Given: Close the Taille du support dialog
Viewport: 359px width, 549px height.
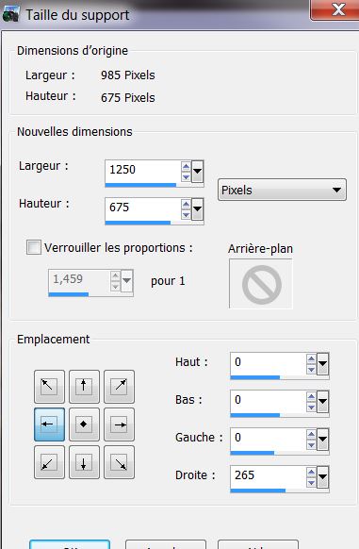Looking at the screenshot, I should (335, 9).
